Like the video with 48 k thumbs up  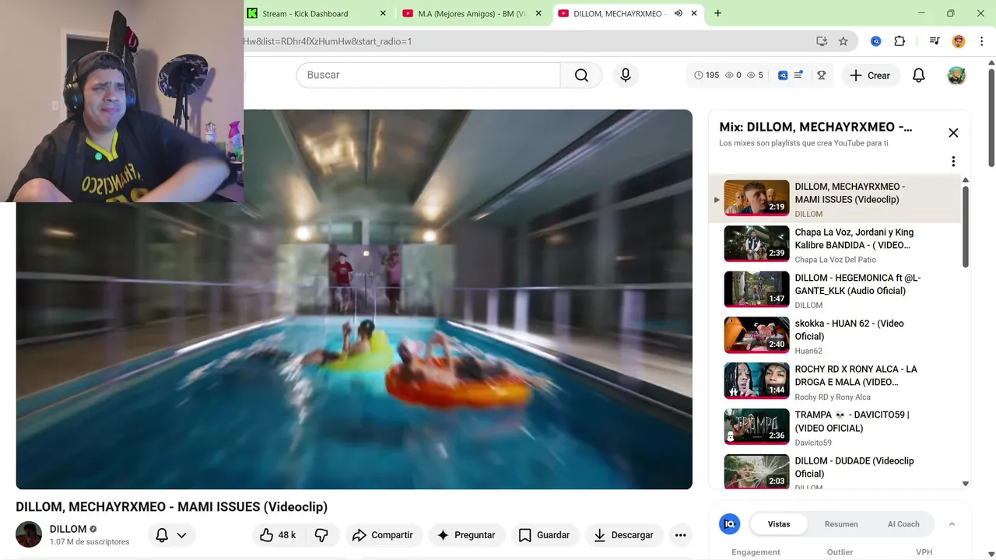pos(279,535)
